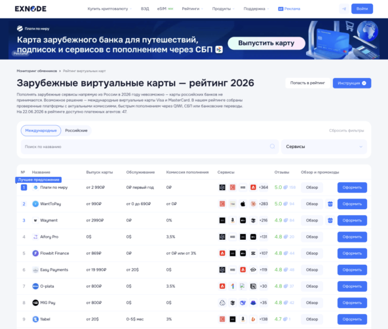Viewport: 388px width, 329px height.
Task: Show +216 more services for Wayment
Action: pos(263,220)
